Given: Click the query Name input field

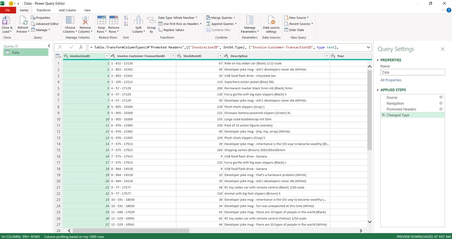Looking at the screenshot, I should point(412,72).
